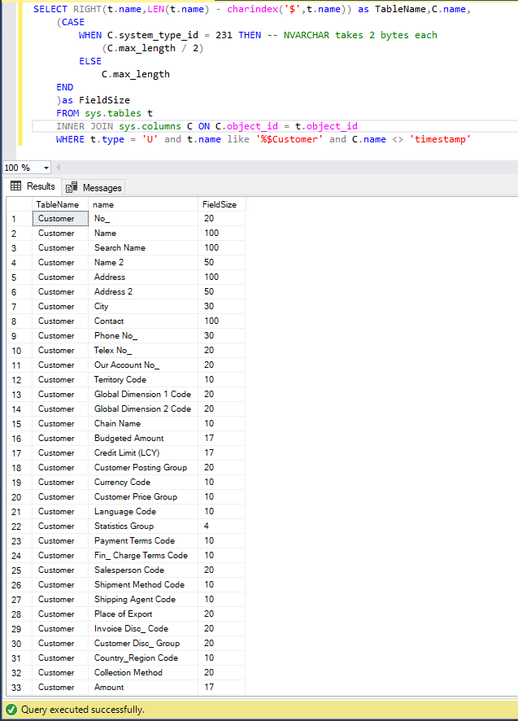This screenshot has height=721, width=518.
Task: Click the 'Contact' cell
Action: [x=143, y=321]
